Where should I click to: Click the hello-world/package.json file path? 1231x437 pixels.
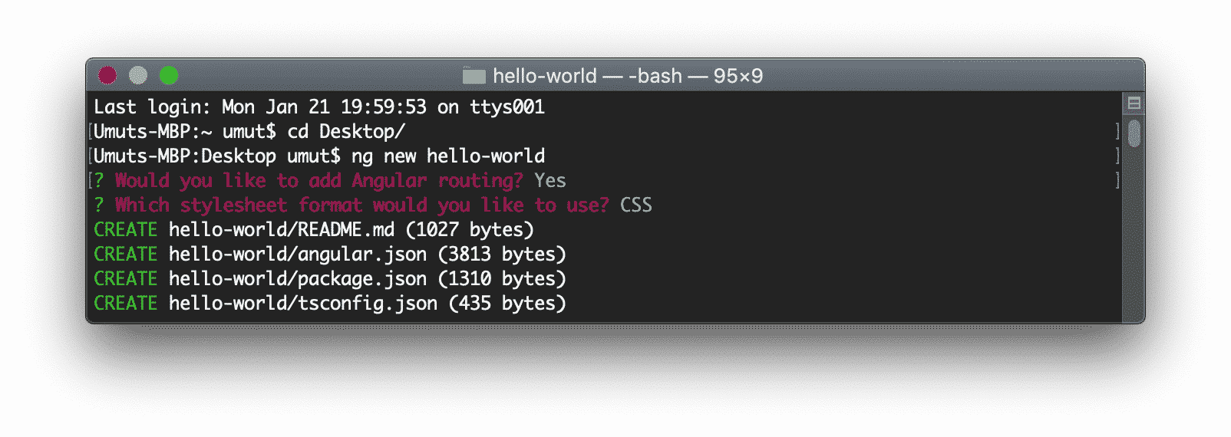click(298, 278)
